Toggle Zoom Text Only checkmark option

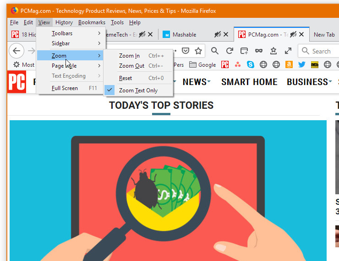138,91
